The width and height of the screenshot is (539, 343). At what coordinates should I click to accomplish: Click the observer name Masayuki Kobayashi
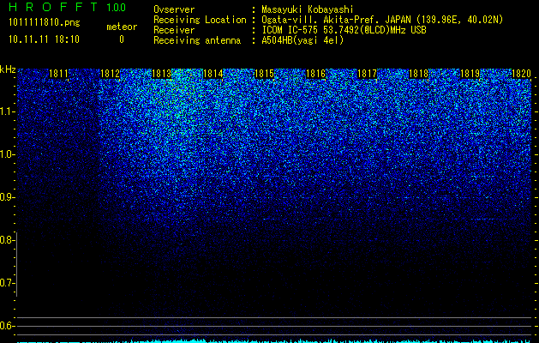(308, 9)
